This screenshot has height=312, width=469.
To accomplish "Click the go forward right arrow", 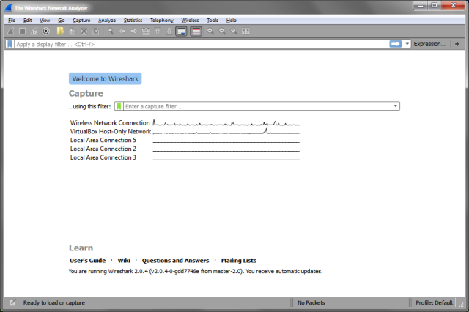I will tap(133, 31).
